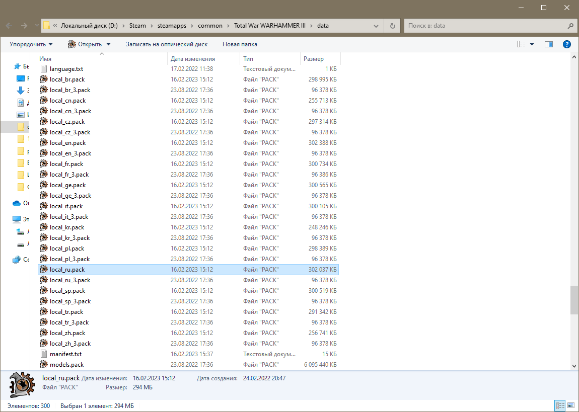Click the 6 095 440 КБ size value
The height and width of the screenshot is (412, 579).
pyautogui.click(x=320, y=364)
